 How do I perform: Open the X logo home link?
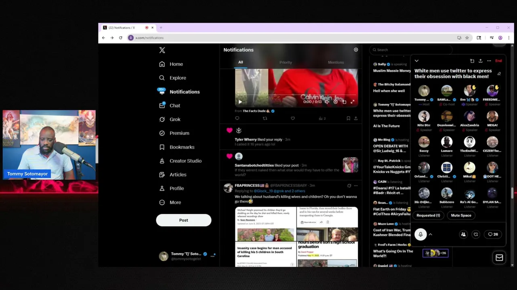coord(162,50)
